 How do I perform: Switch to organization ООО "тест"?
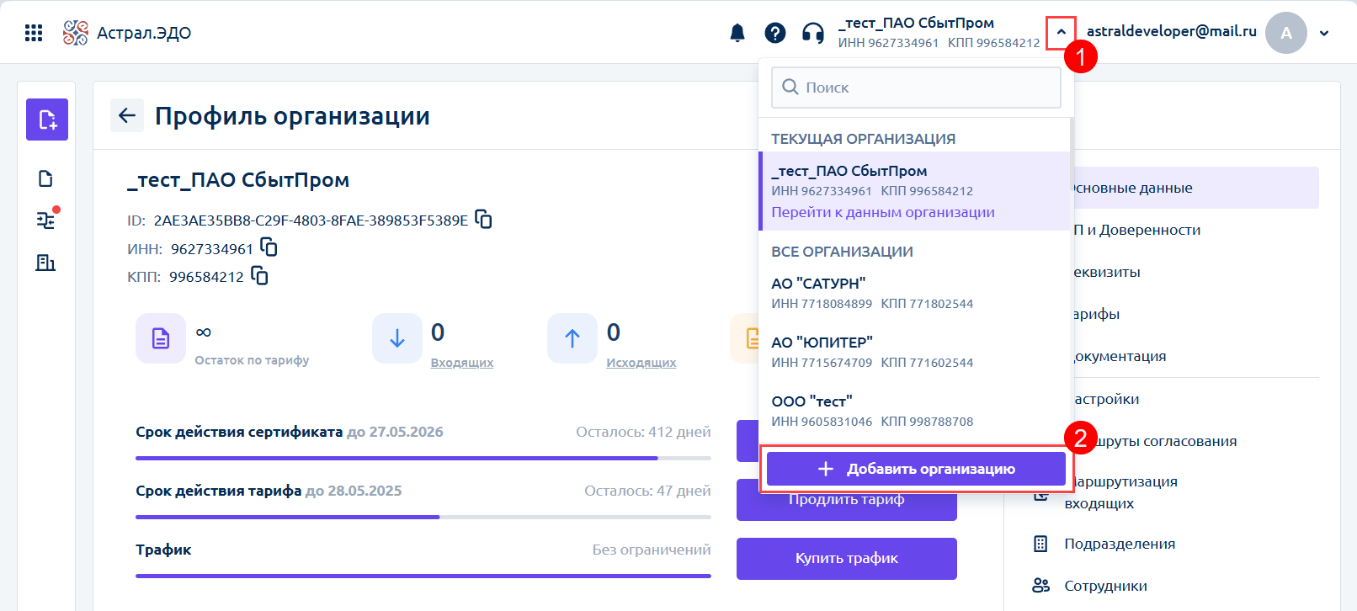tap(914, 411)
